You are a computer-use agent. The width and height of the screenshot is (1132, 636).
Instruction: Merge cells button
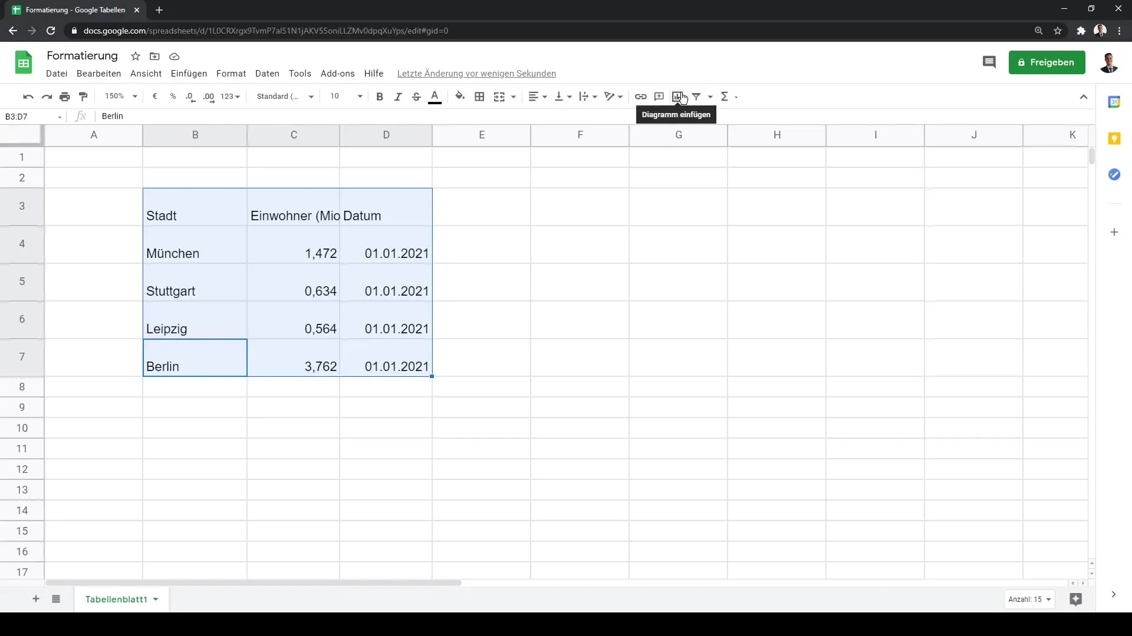pos(499,97)
